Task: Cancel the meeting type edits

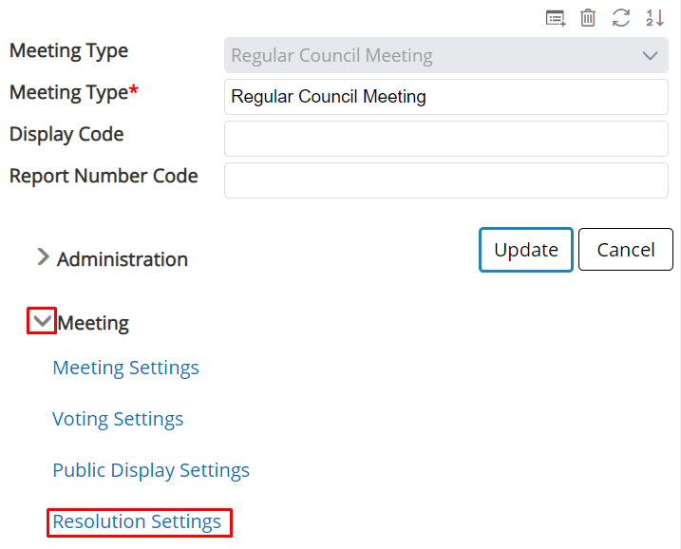Action: 626,250
